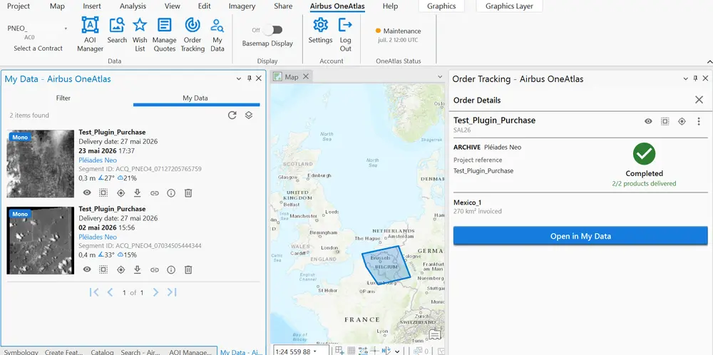Toggle order visibility in Order Details

point(648,121)
